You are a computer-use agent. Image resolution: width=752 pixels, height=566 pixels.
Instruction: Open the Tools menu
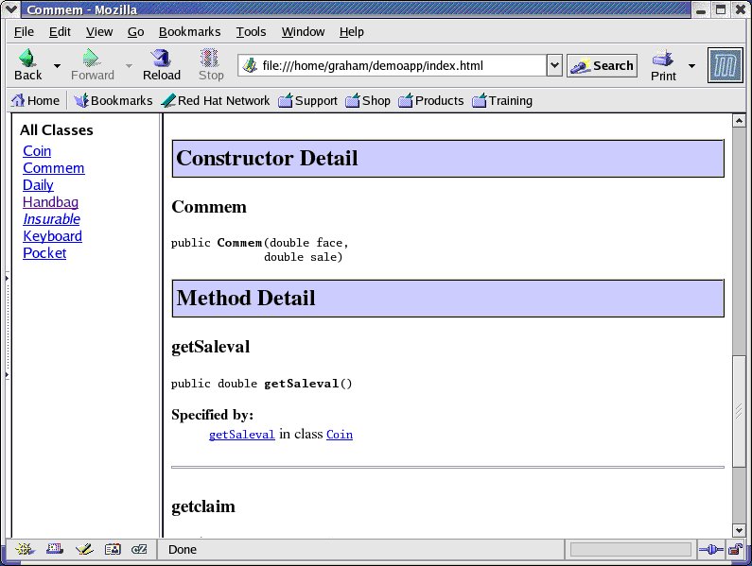click(251, 32)
